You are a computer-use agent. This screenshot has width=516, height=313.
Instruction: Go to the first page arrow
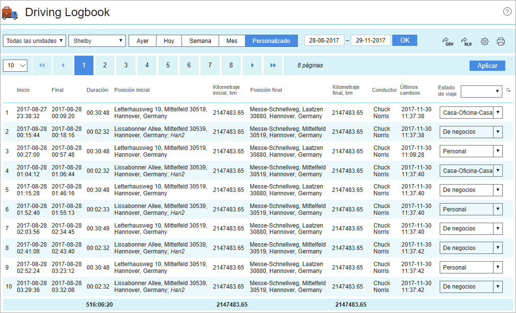42,65
